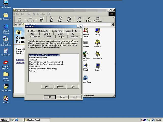163x122 pixels.
Task: Switch to the Boot tab
Action: [49, 37]
